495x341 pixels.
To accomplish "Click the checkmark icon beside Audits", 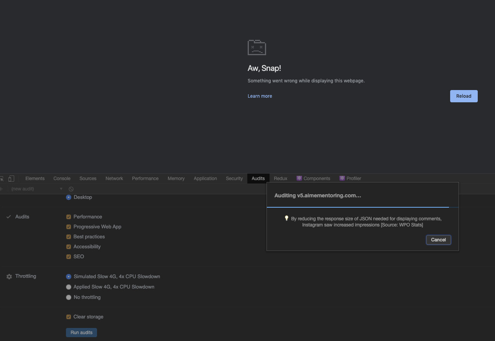I will [x=8, y=217].
